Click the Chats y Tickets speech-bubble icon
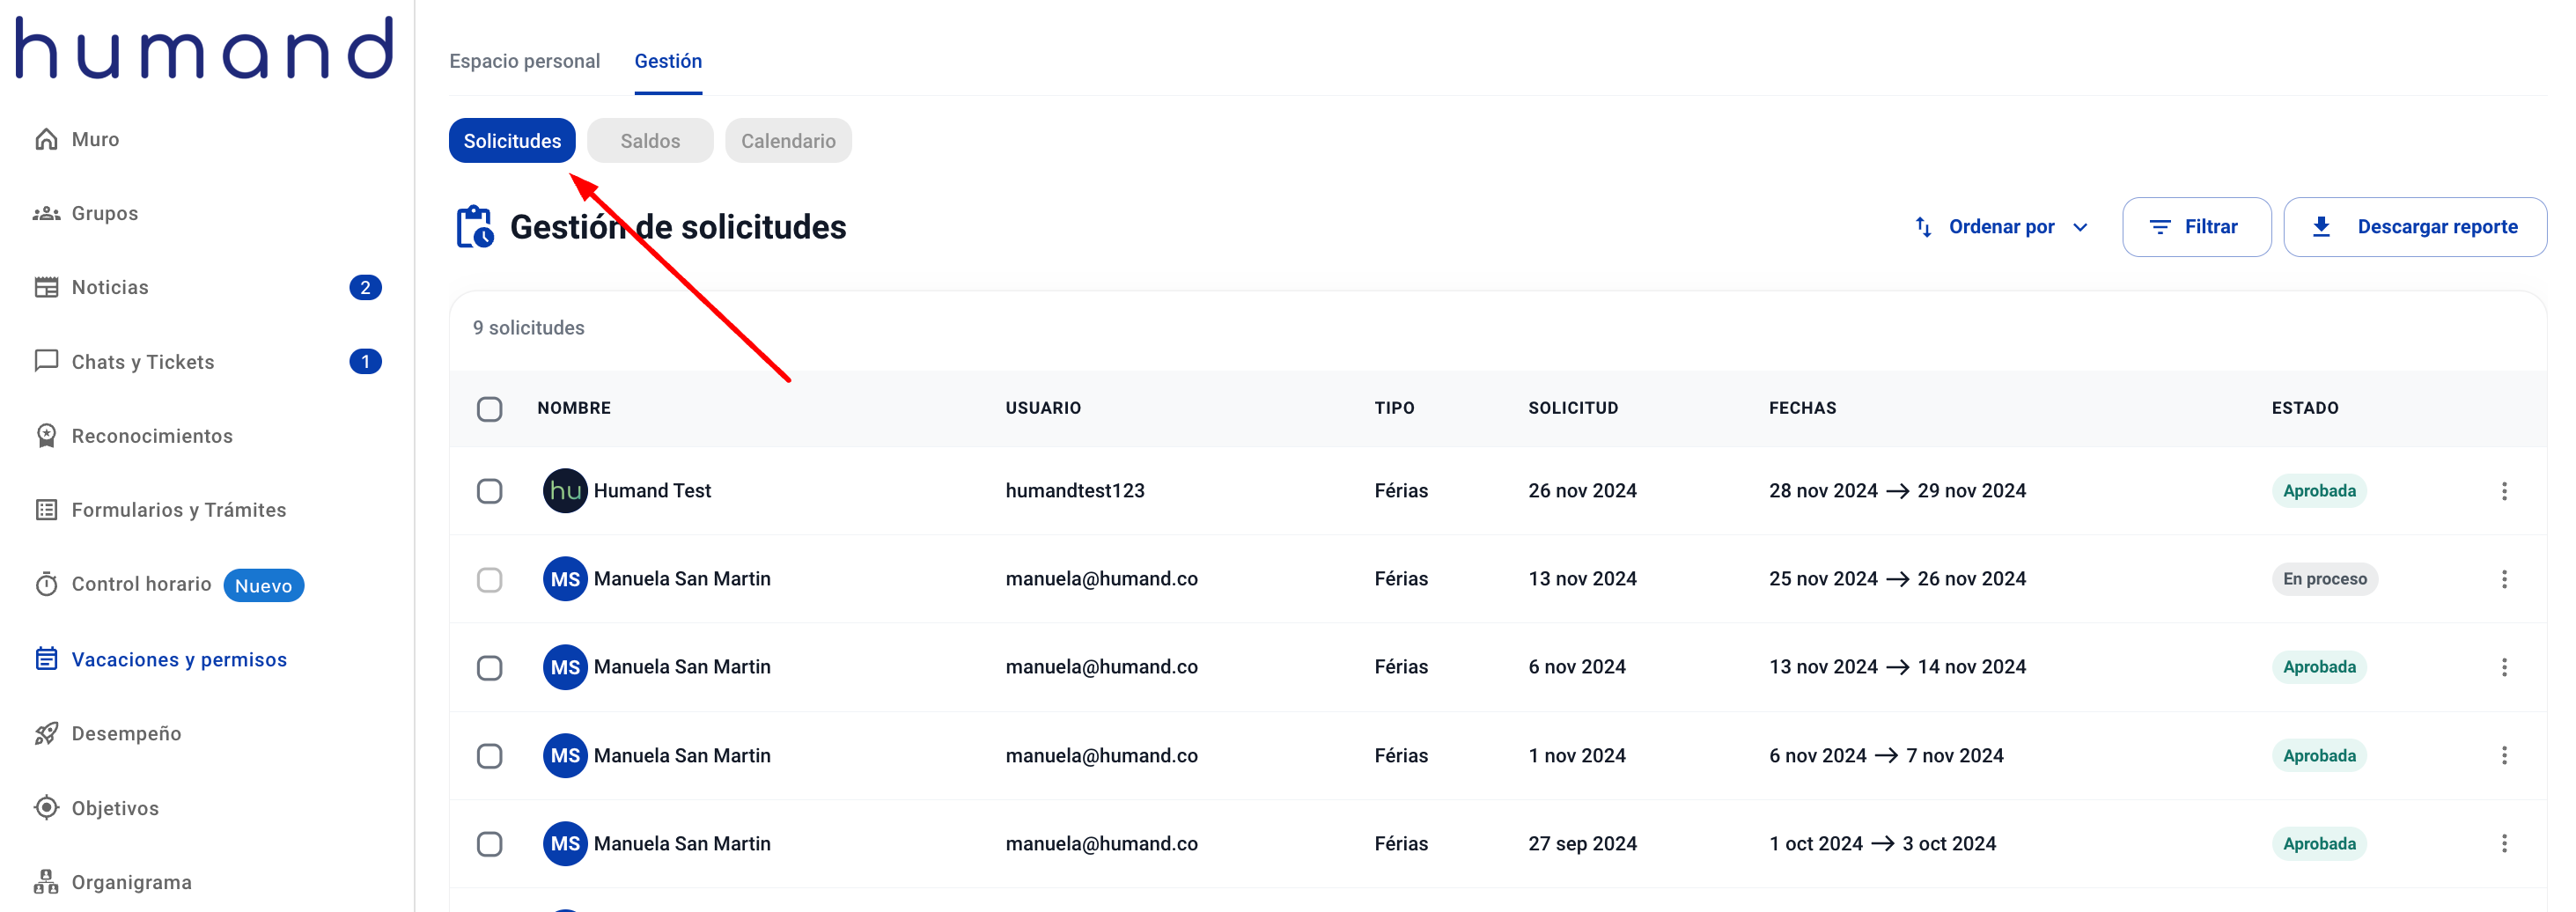The height and width of the screenshot is (912, 2576). tap(46, 361)
